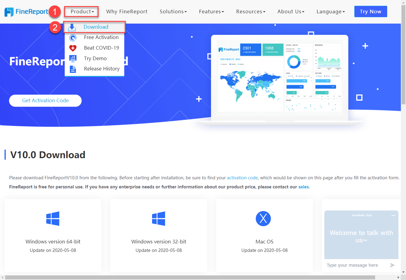The width and height of the screenshot is (406, 280).
Task: Click 'Welcome to talk with us~' text
Action: click(361, 236)
